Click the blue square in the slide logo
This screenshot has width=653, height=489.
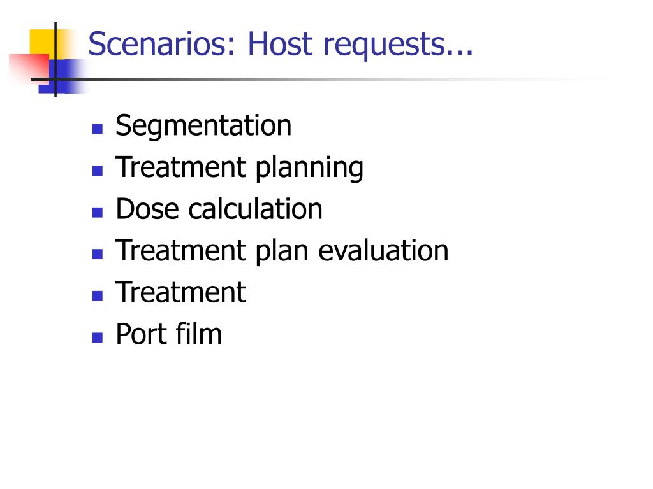click(62, 76)
